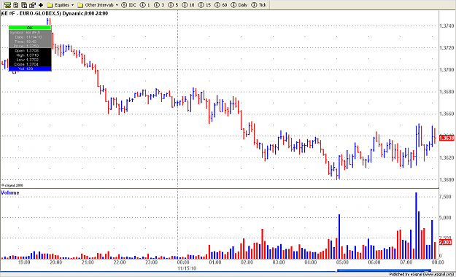Click the third toolbar icon showing stacked pages
This screenshot has width=456, height=277.
24,5
